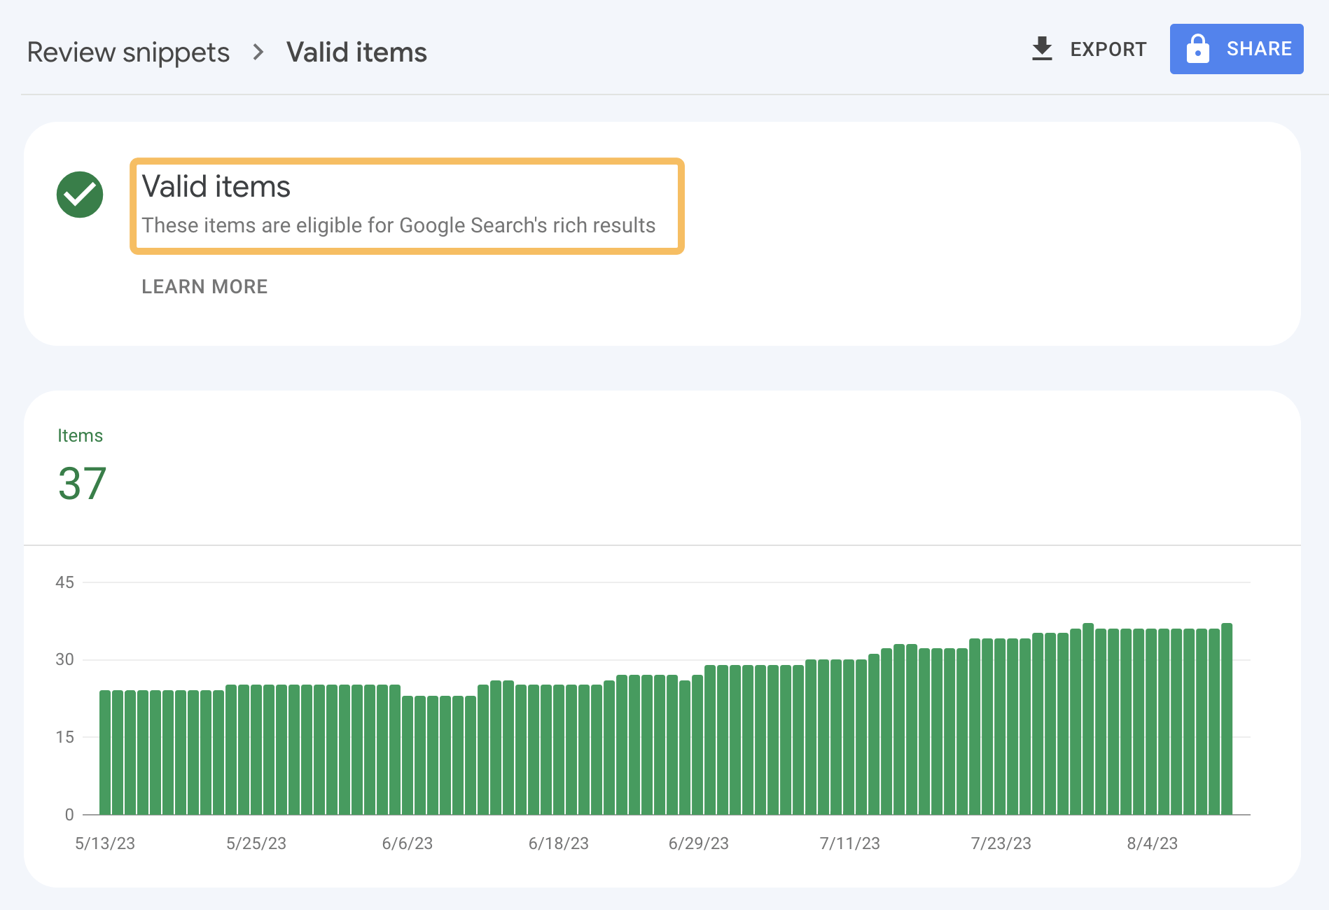The width and height of the screenshot is (1329, 910).
Task: Click the SHARE button
Action: pos(1236,48)
